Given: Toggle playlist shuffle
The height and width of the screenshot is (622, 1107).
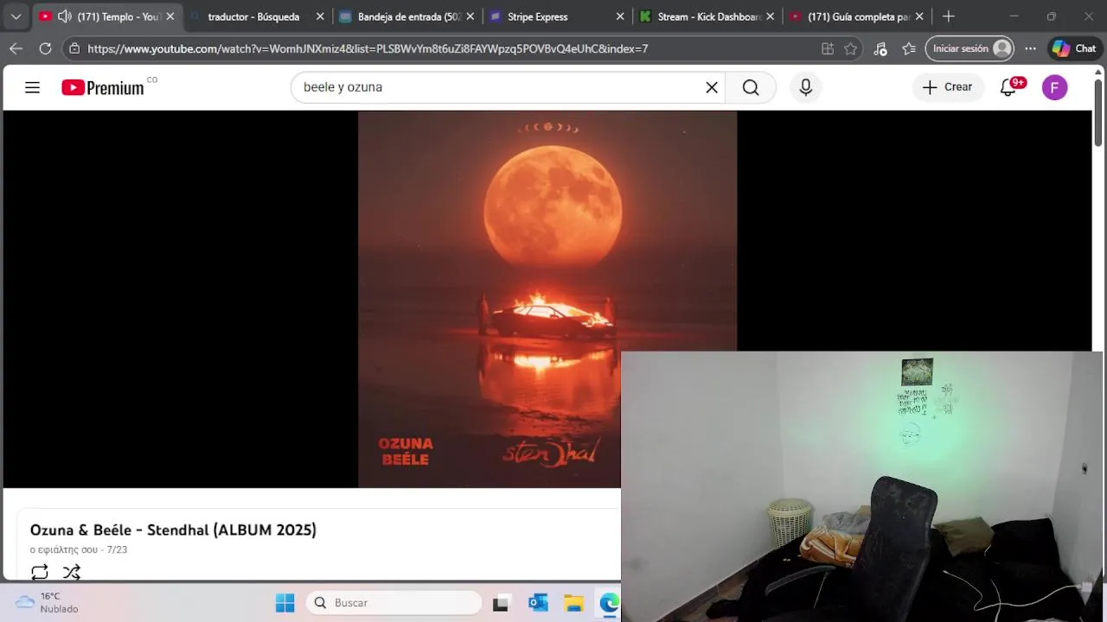Looking at the screenshot, I should click(72, 572).
